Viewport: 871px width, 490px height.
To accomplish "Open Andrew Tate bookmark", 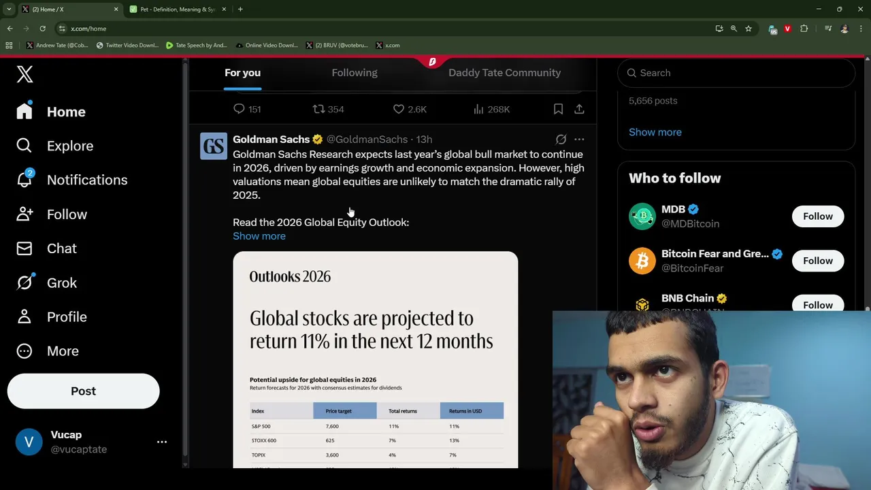I will tap(57, 46).
